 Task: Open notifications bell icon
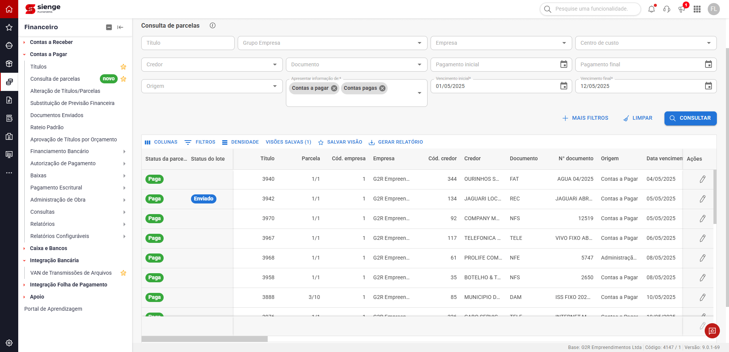(x=652, y=9)
